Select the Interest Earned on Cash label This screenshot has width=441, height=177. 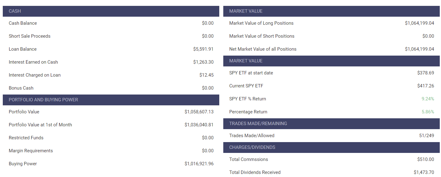click(33, 62)
